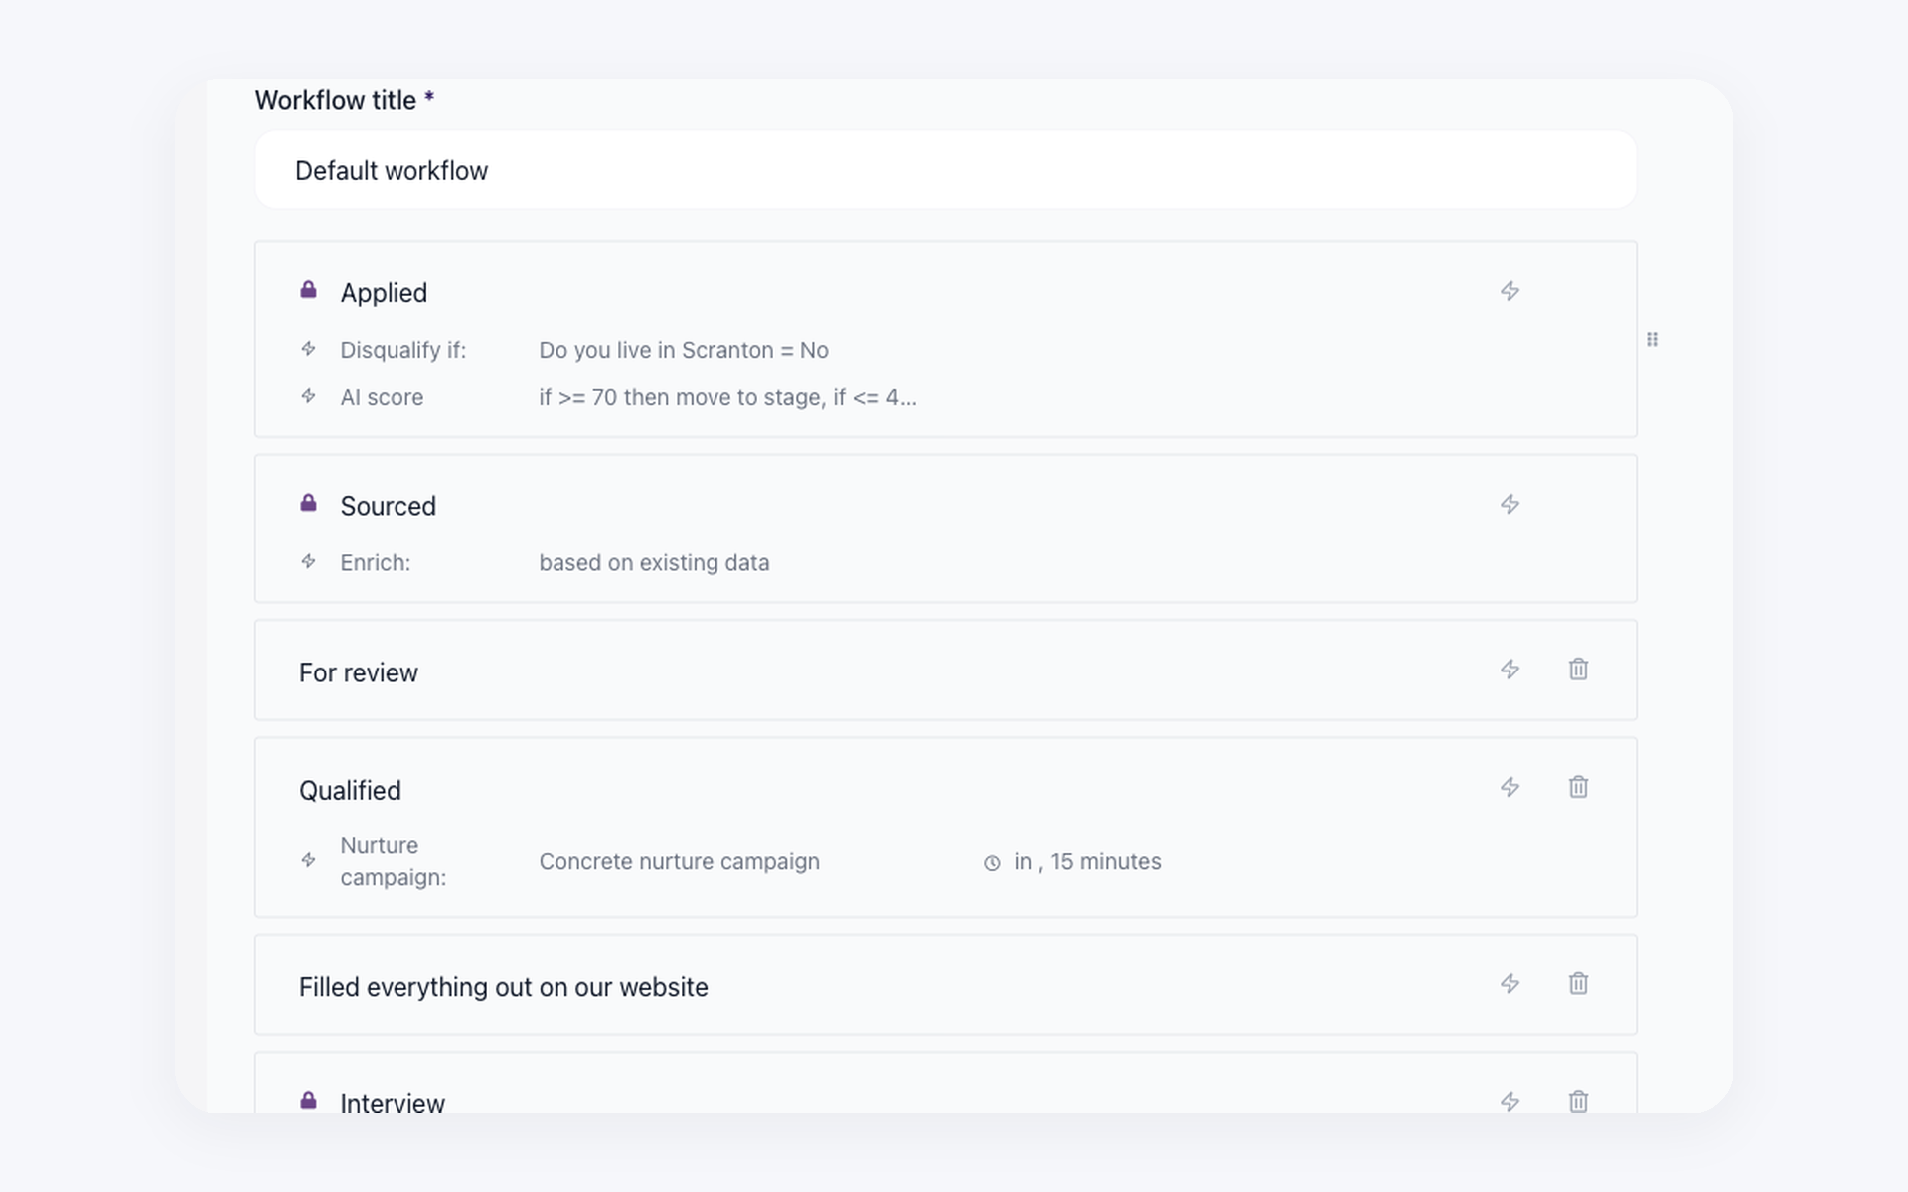Click the purple lock icon on Sourced
The image size is (1908, 1192).
(x=308, y=503)
